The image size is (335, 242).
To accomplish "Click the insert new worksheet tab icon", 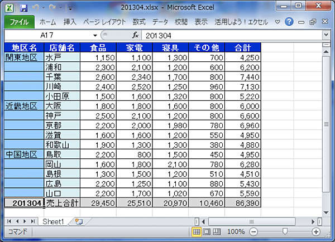I will coord(79,221).
